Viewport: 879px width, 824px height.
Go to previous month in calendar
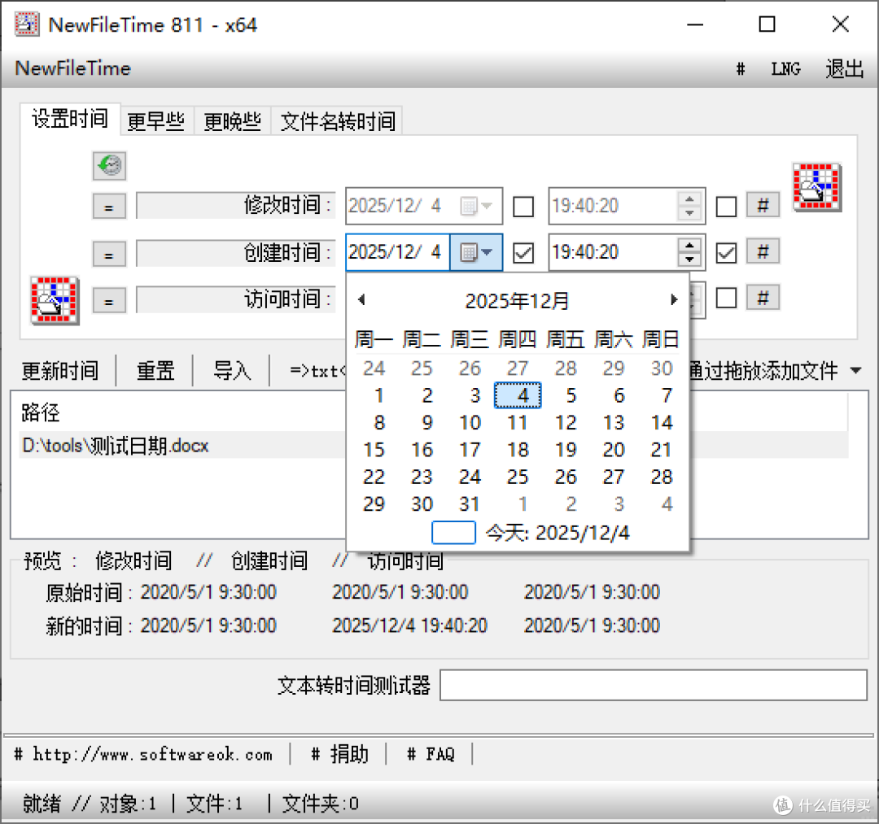[361, 299]
